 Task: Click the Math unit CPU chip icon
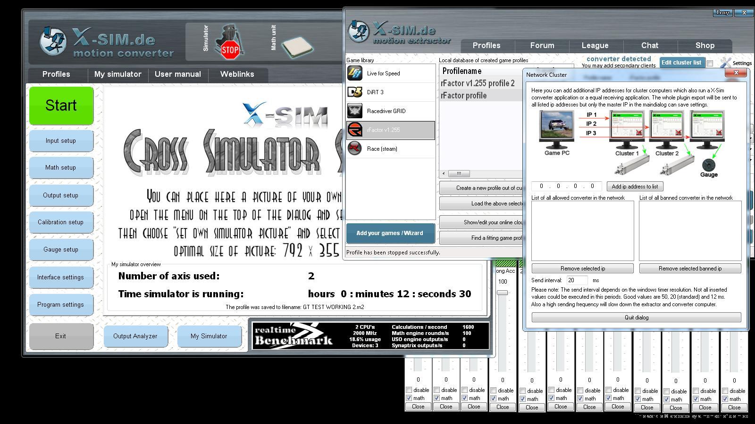click(x=297, y=47)
